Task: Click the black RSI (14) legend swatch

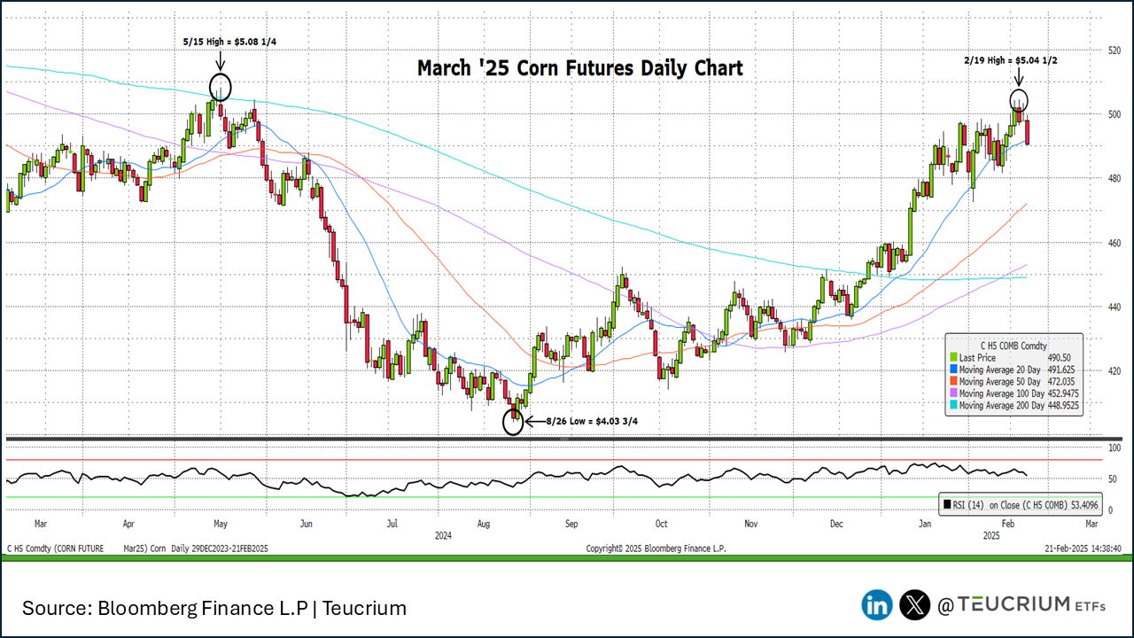Action: (x=945, y=504)
